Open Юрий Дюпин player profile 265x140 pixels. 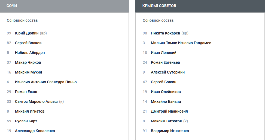pos(27,33)
